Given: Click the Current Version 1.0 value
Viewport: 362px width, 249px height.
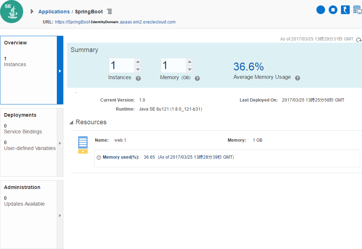Looking at the screenshot, I should click(142, 100).
